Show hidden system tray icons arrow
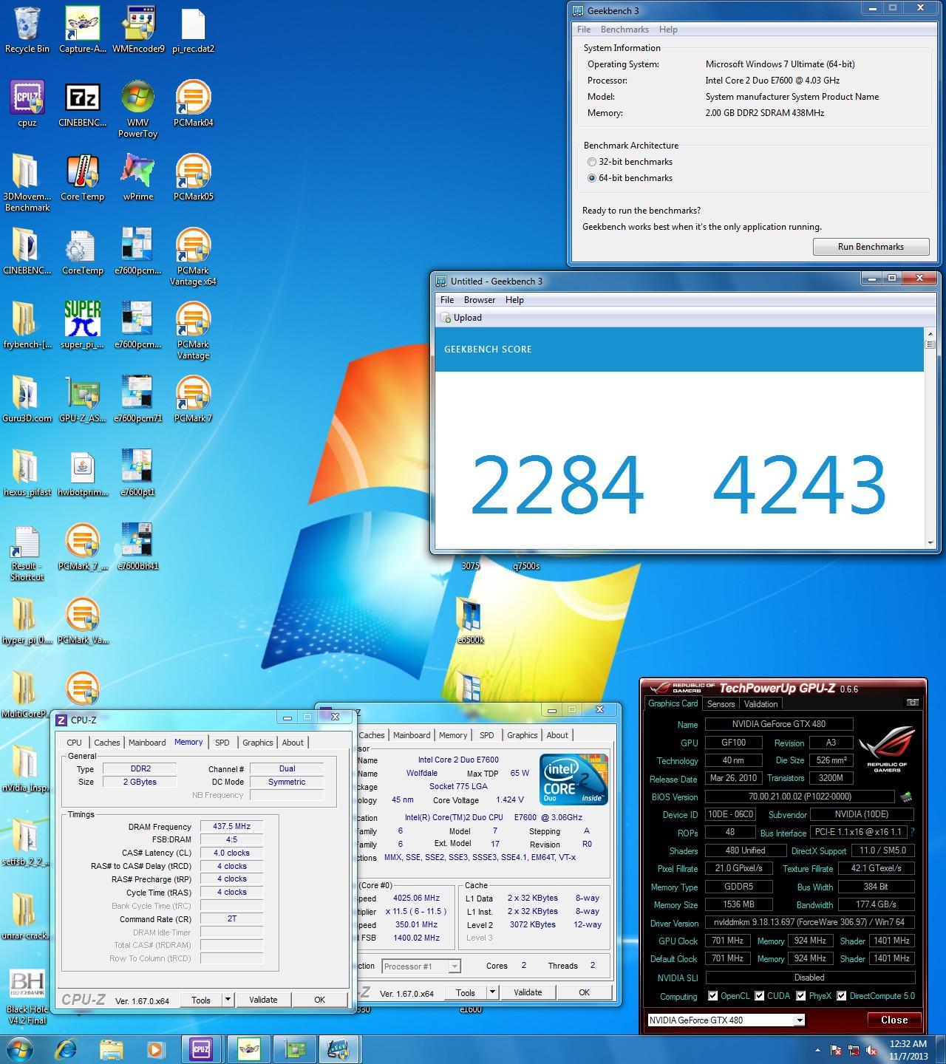The height and width of the screenshot is (1064, 946). [817, 1049]
